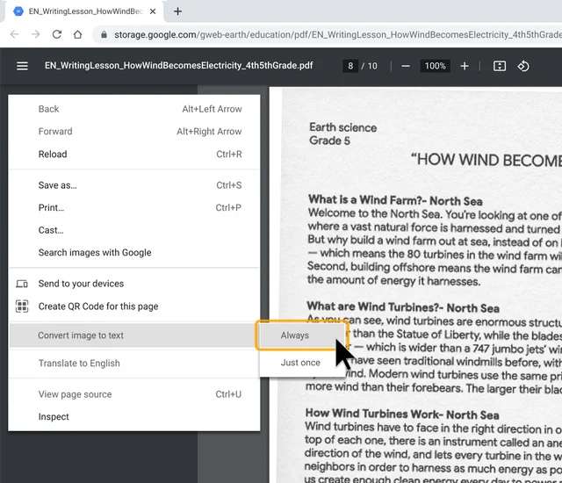Image resolution: width=562 pixels, height=483 pixels.
Task: Open Inspect from context menu
Action: tap(54, 417)
